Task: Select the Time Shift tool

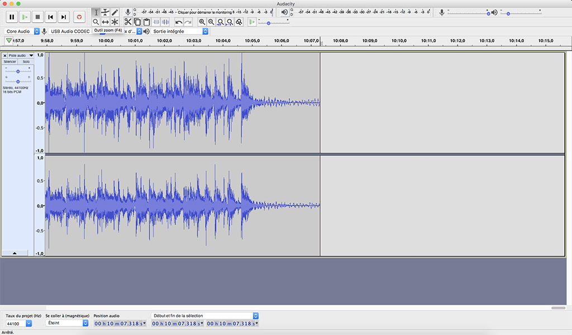Action: pyautogui.click(x=106, y=22)
